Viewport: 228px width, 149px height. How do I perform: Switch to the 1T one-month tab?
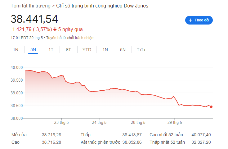pos(51,50)
